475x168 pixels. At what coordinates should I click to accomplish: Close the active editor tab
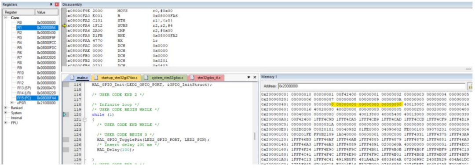pyautogui.click(x=255, y=77)
